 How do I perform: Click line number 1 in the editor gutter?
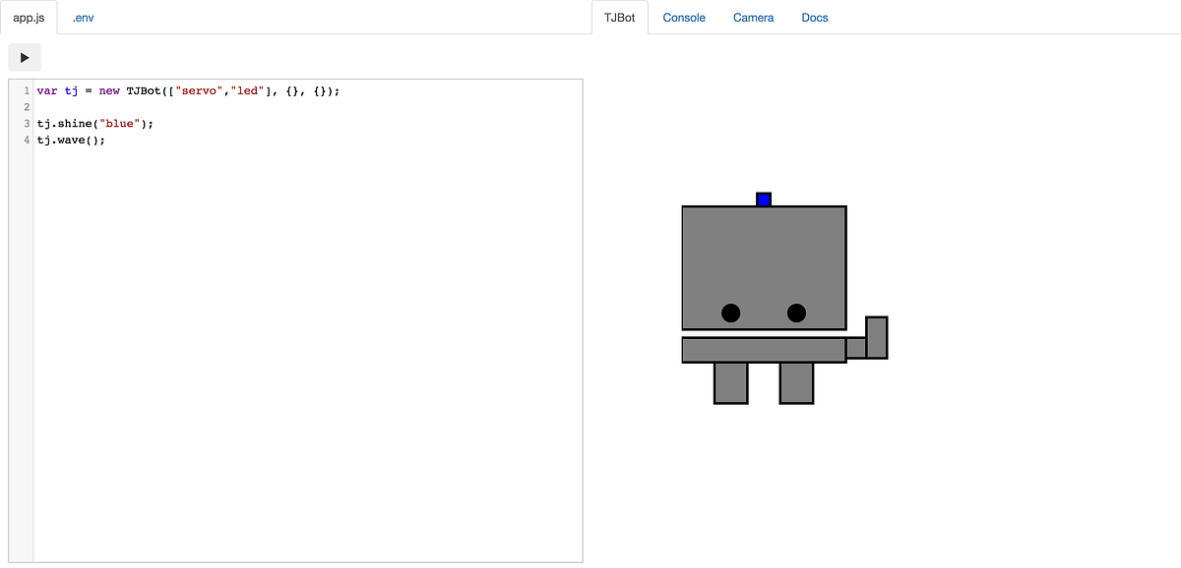pos(25,89)
